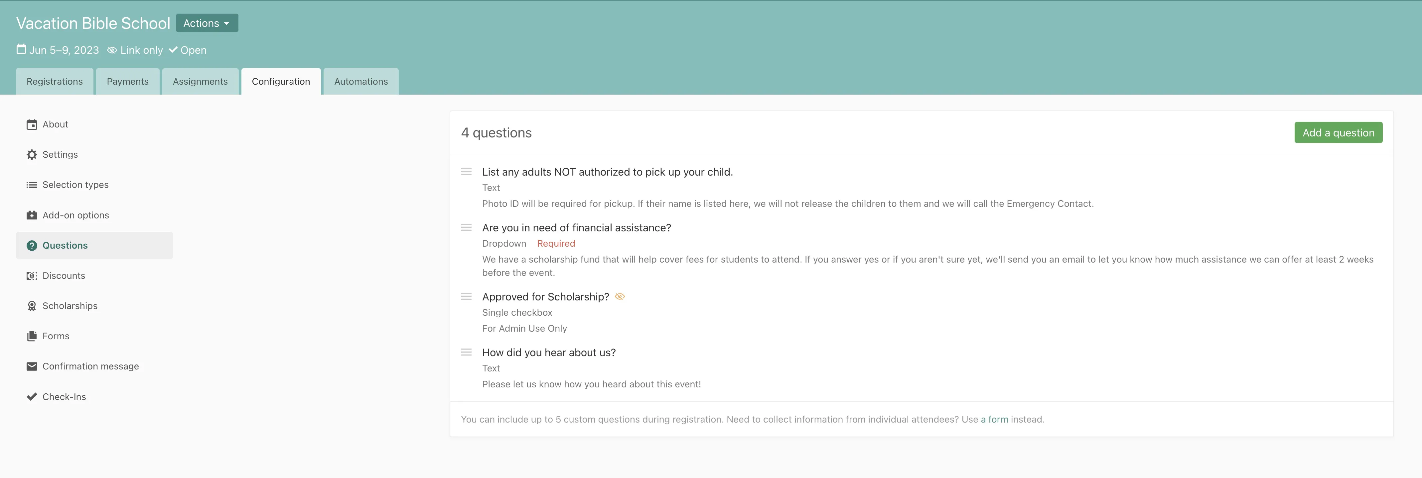Image resolution: width=1422 pixels, height=478 pixels.
Task: Click the Forms documents icon
Action: click(32, 336)
